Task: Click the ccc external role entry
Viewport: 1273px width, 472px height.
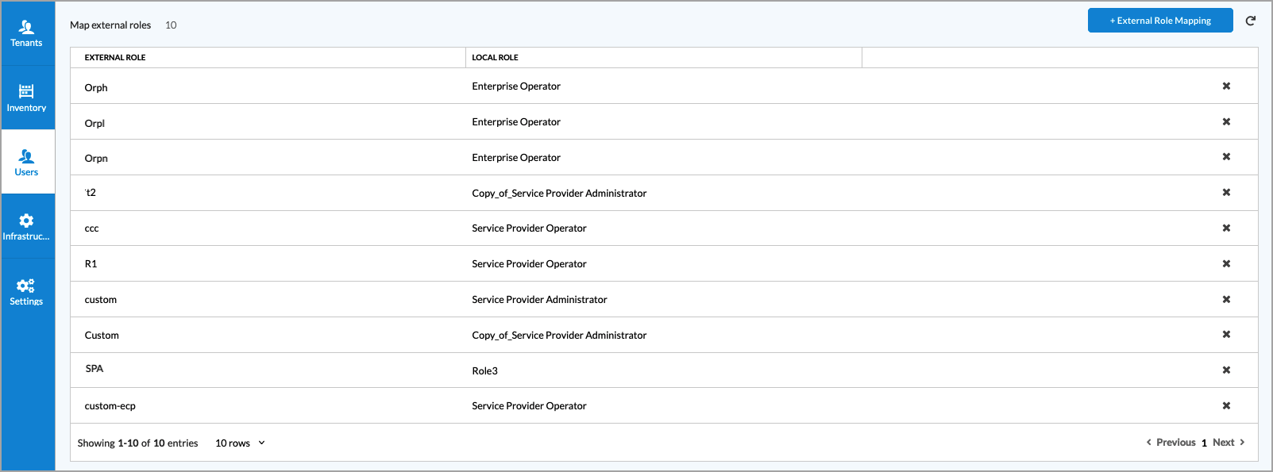Action: 91,228
